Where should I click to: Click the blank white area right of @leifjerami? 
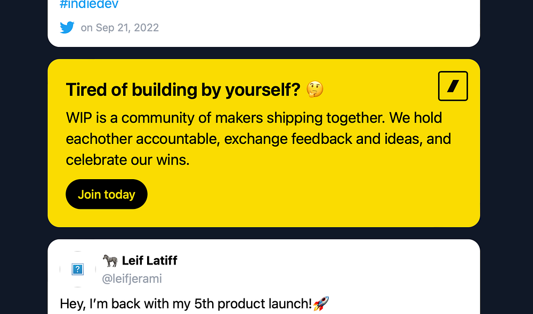coord(320,278)
